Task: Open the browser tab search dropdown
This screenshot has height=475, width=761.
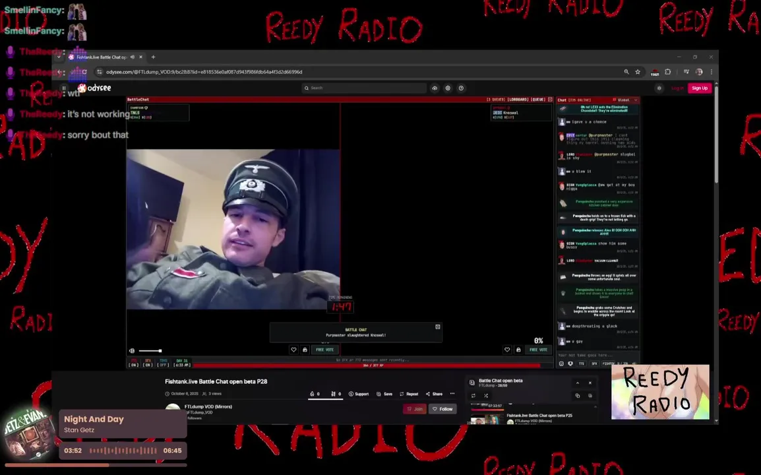Action: (59, 57)
